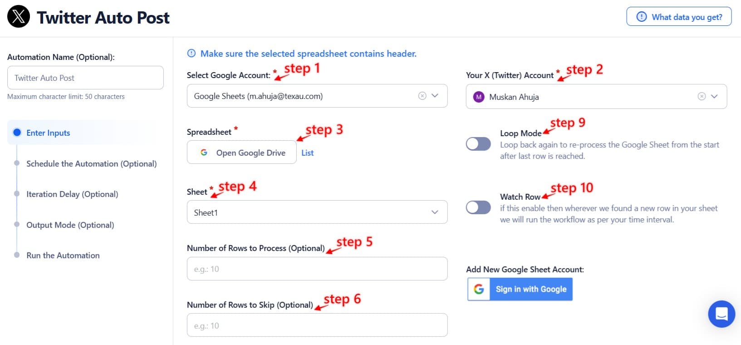Viewport: 741px width, 345px height.
Task: Click the info icon in What data you get
Action: click(x=641, y=16)
